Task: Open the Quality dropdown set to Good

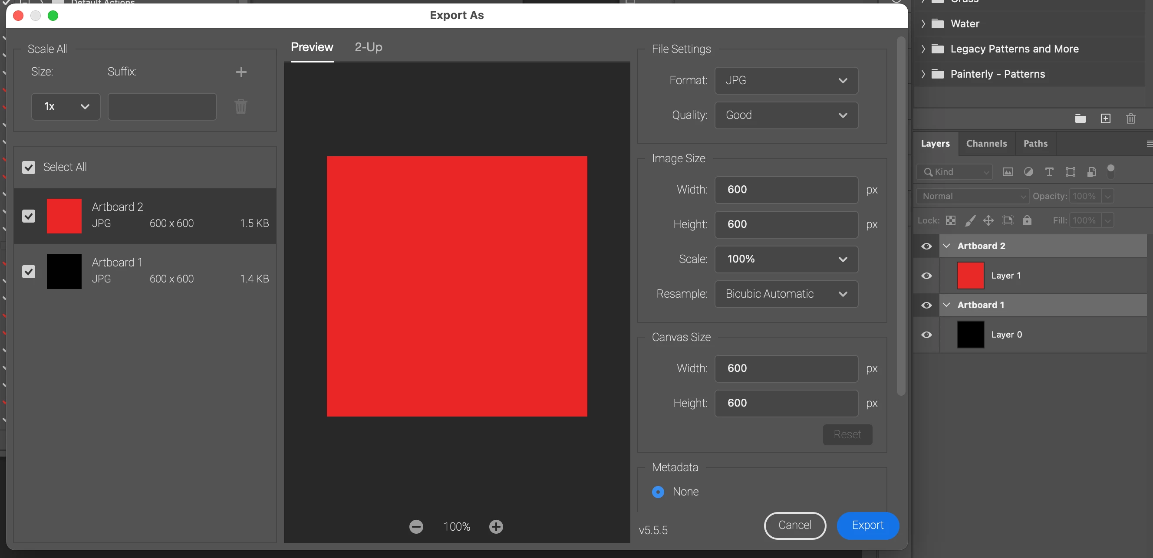Action: 786,115
